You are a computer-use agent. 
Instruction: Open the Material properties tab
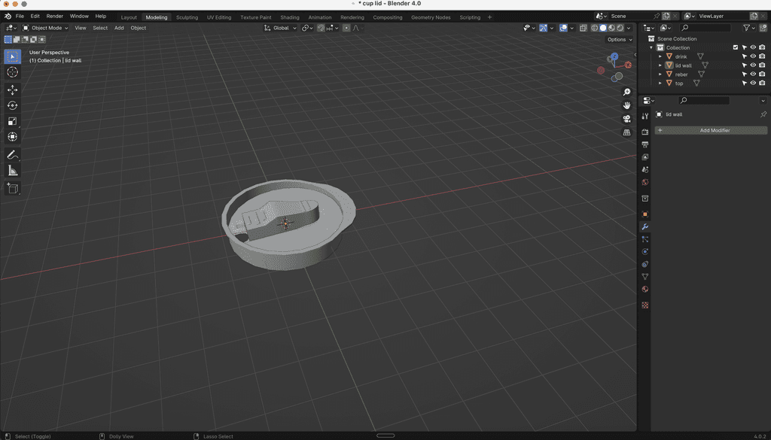point(645,290)
